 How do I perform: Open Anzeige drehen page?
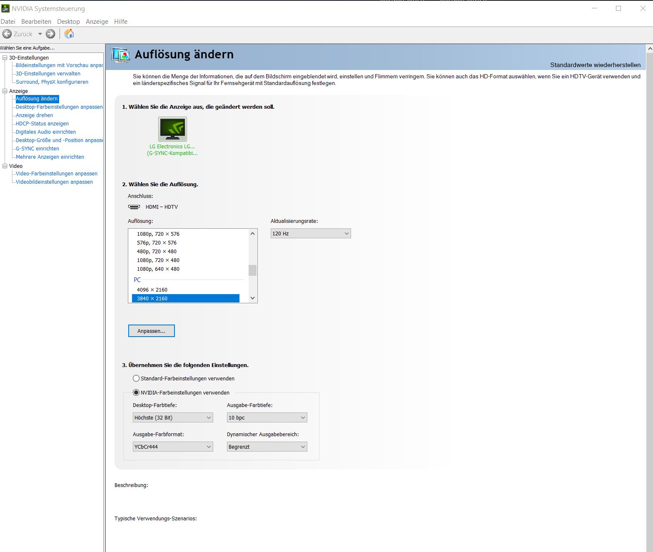[x=34, y=115]
